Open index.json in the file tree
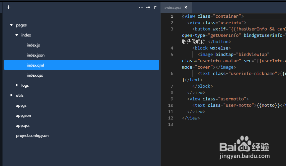Viewport: 286px width, 166px height. point(35,55)
